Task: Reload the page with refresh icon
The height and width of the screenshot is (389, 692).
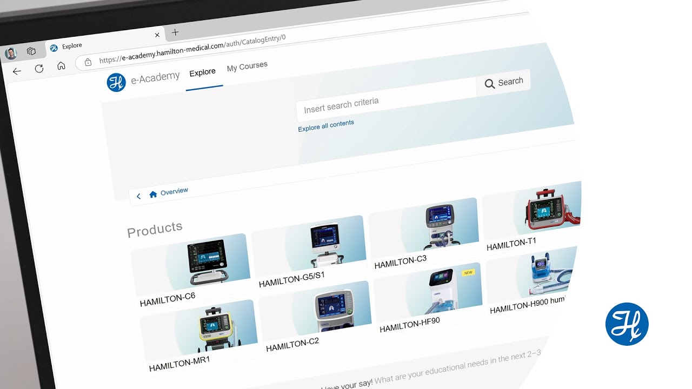Action: click(39, 69)
